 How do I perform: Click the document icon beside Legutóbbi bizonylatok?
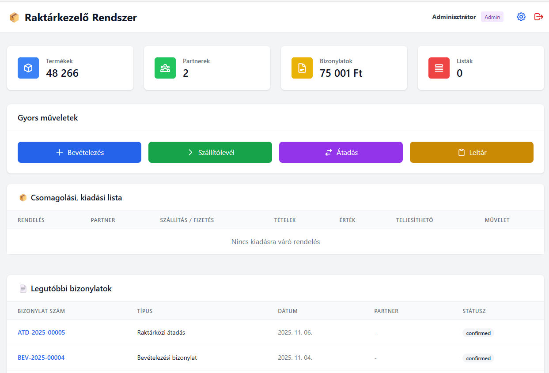[x=23, y=289]
